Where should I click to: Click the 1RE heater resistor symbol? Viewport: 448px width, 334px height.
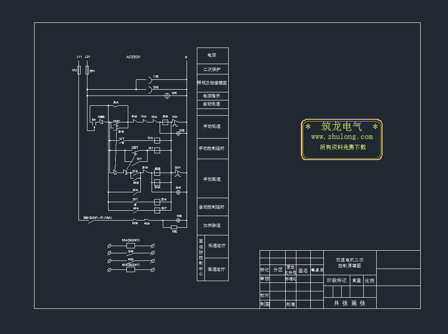tap(174, 227)
